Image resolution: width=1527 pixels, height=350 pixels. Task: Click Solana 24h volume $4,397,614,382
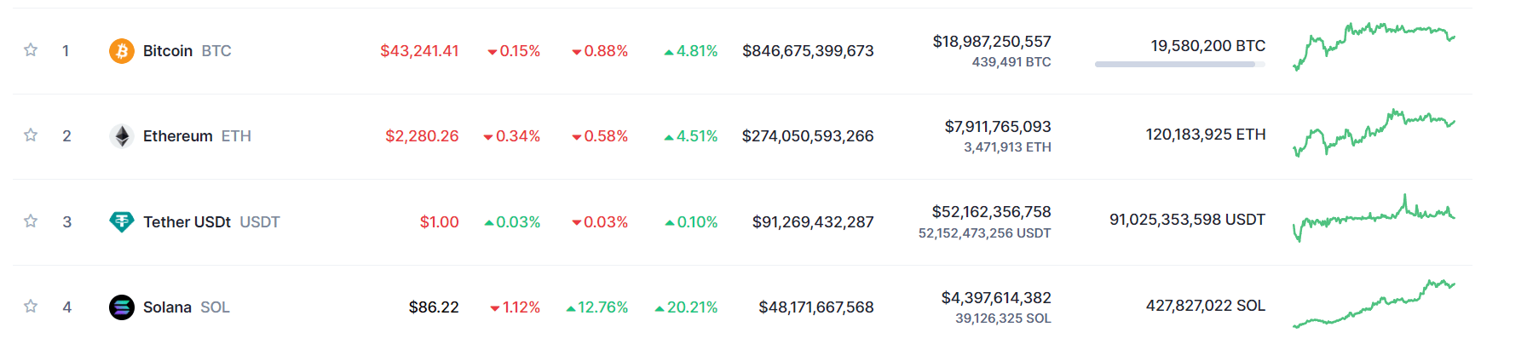[x=996, y=298]
